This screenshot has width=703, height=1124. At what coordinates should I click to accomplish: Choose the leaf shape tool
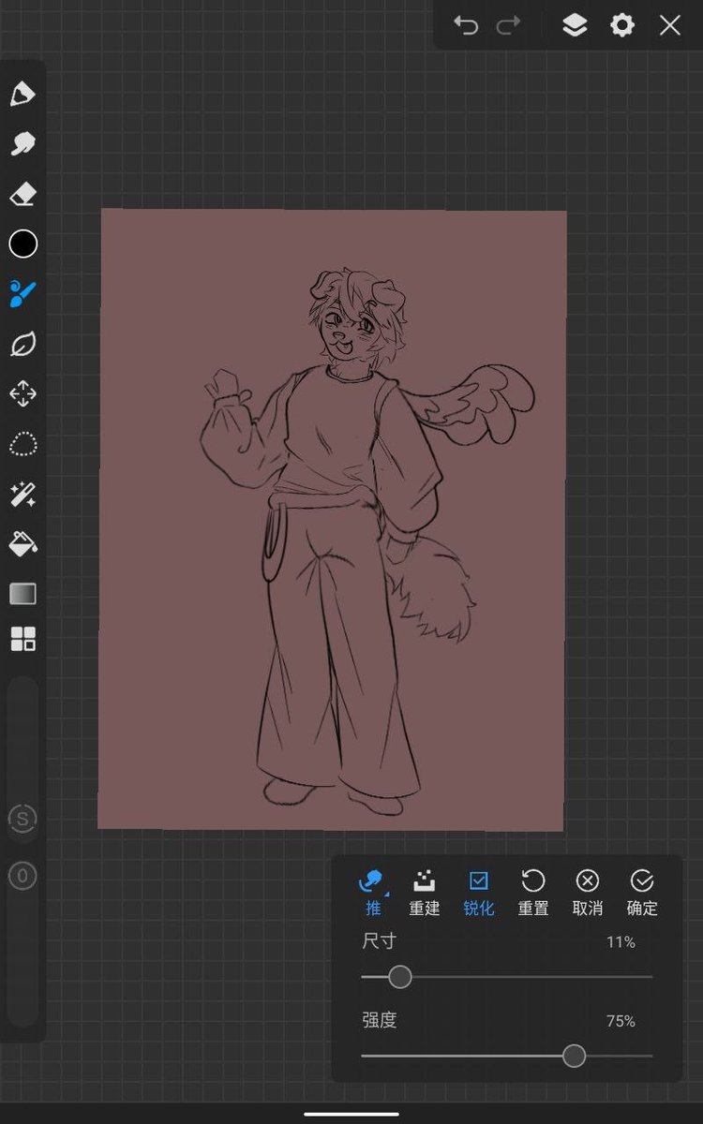coord(22,344)
